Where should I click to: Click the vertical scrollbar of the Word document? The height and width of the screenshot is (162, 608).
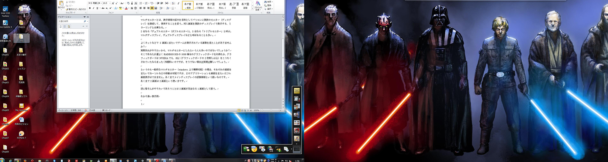coord(283,58)
